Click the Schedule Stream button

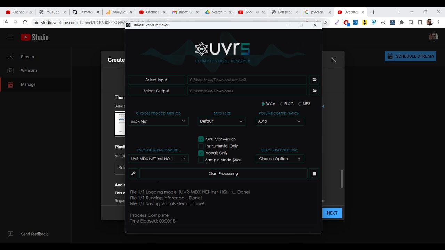point(410,56)
